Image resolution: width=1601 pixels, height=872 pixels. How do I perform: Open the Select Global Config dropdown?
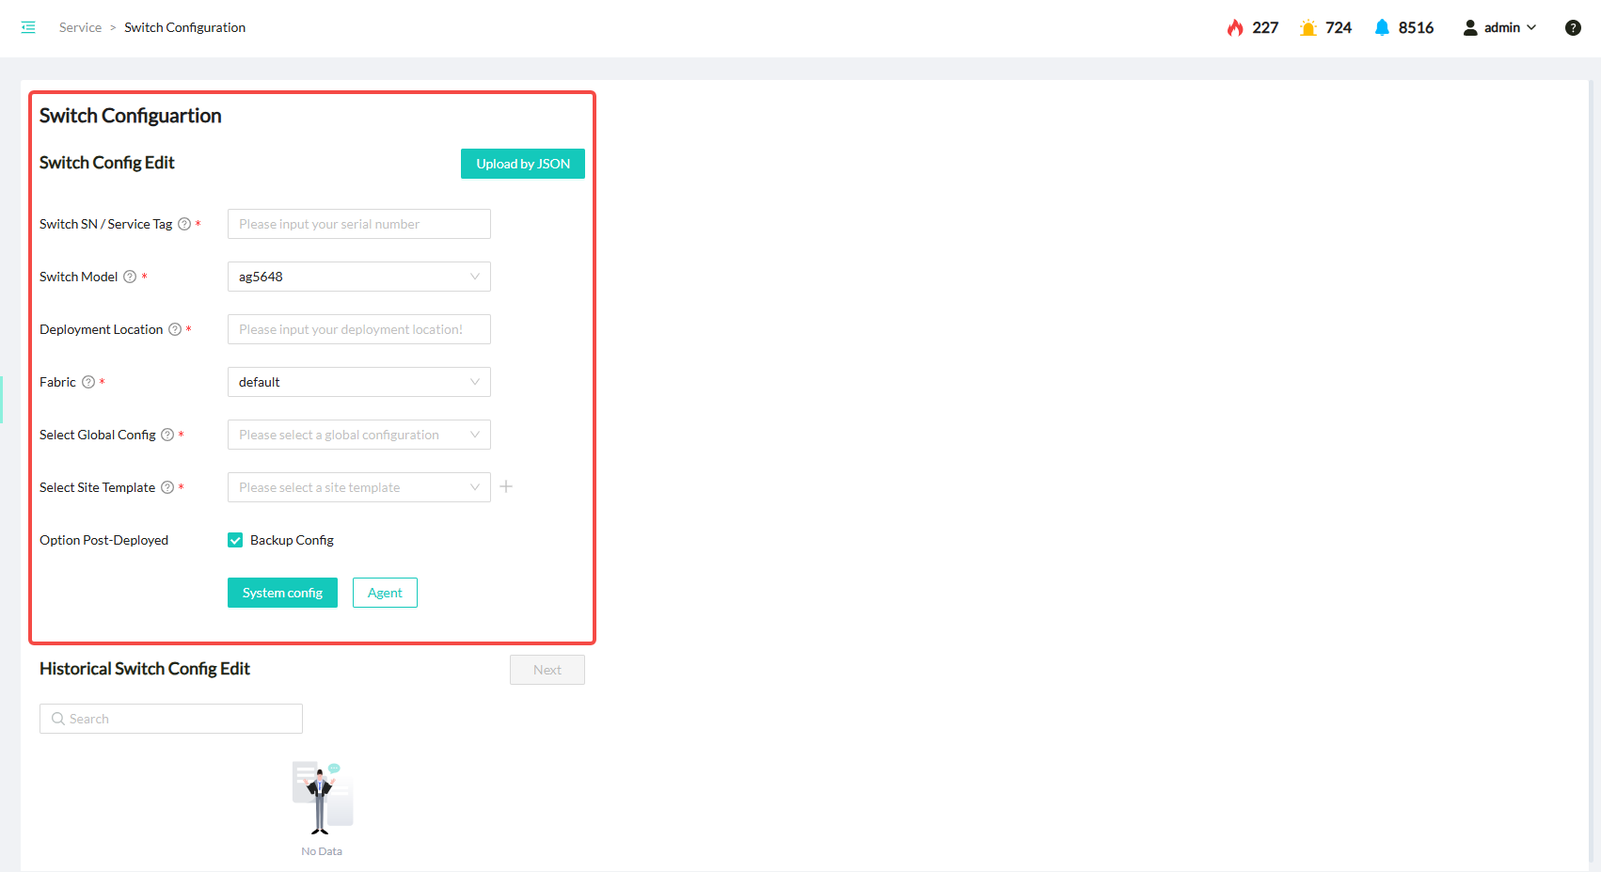358,435
